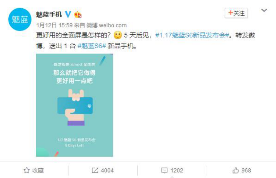
Task: Open the 魅蓝手机 account name link
Action: (49, 14)
